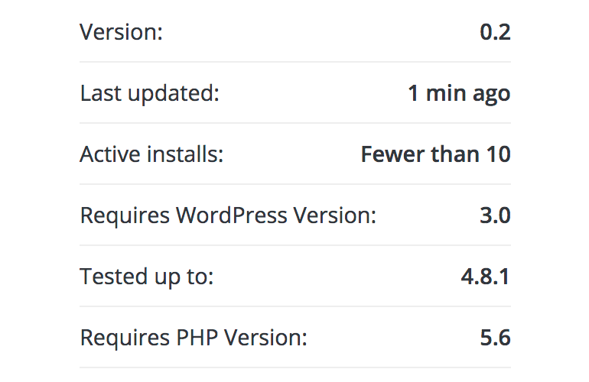The width and height of the screenshot is (589, 382).
Task: Select the required WordPress version 3.0
Action: (495, 215)
